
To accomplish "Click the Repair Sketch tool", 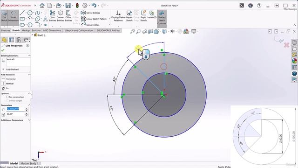I will 129,16.
